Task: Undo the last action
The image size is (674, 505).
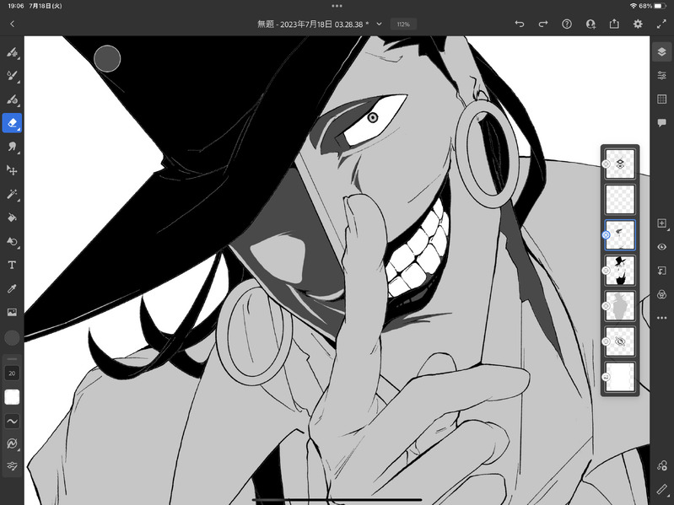Action: 520,24
